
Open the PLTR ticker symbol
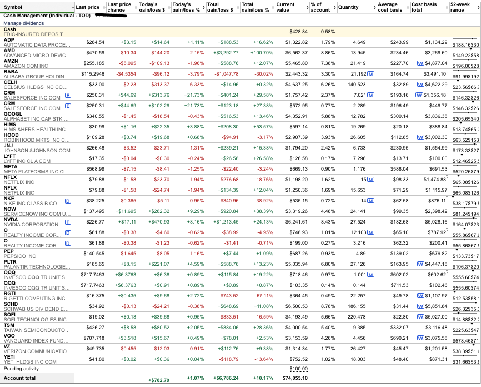tap(10, 262)
